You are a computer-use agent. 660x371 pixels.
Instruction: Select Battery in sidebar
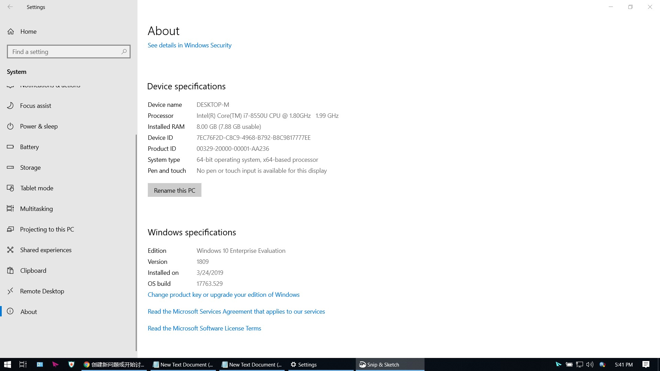[68, 147]
